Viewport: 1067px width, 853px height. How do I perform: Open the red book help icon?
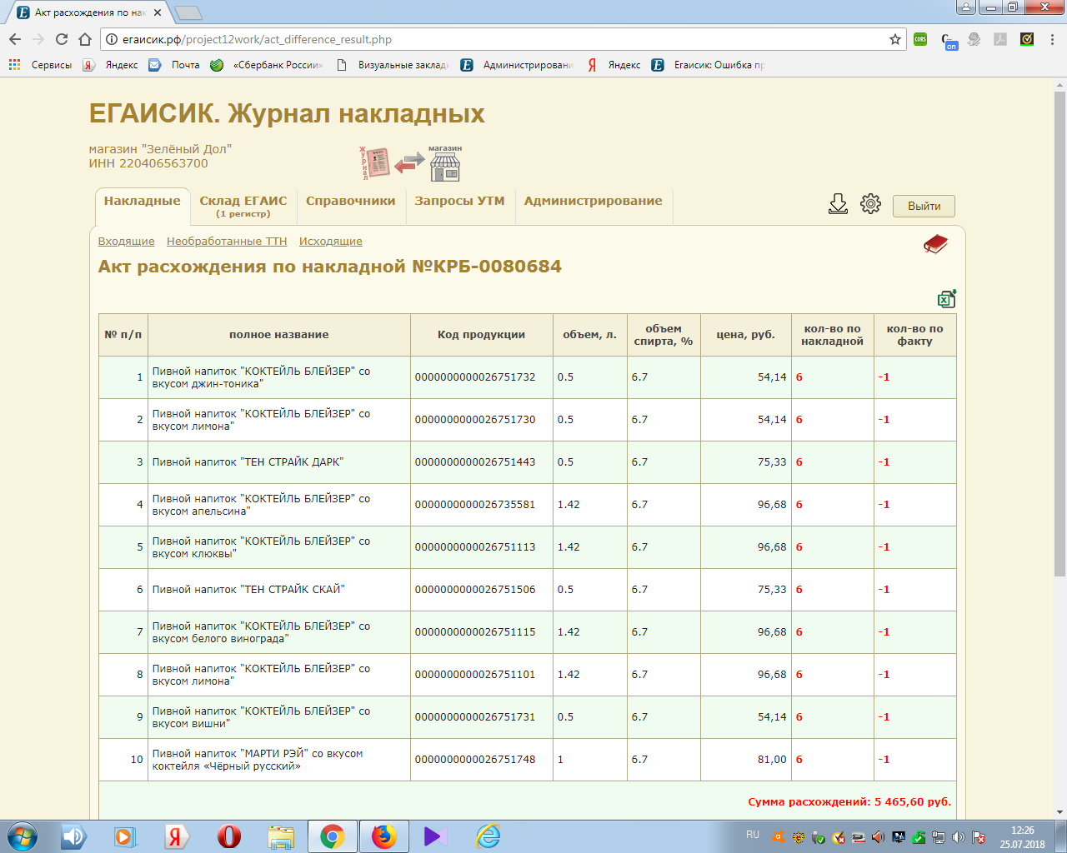(x=935, y=244)
